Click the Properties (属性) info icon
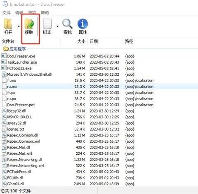The height and width of the screenshot is (194, 198). click(82, 24)
